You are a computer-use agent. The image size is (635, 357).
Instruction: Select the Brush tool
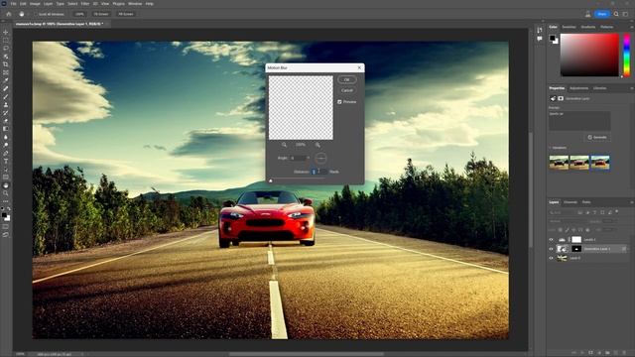6,97
